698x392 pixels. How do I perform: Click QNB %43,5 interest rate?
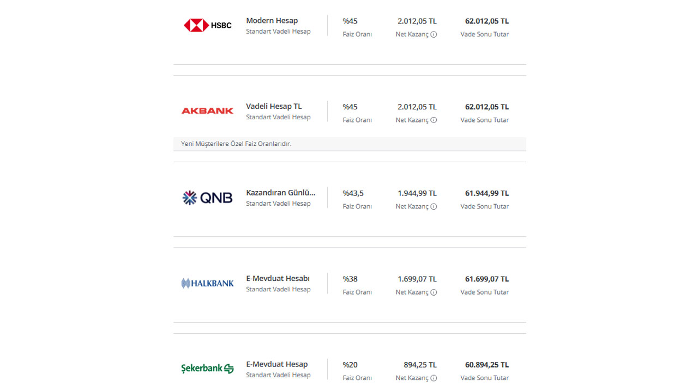pos(353,193)
